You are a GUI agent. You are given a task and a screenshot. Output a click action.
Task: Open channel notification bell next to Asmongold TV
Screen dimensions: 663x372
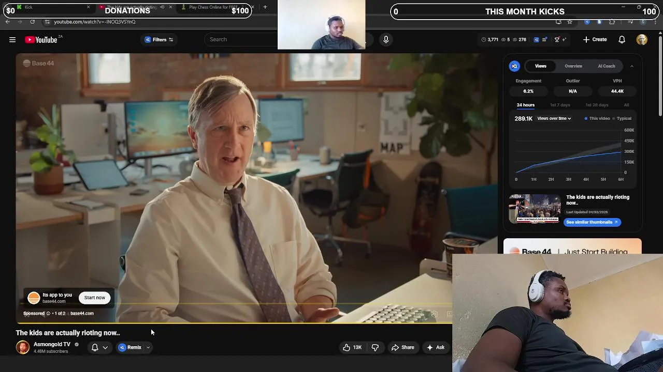tap(95, 348)
